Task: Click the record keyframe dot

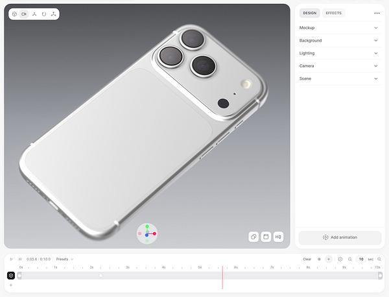Action: (x=319, y=259)
